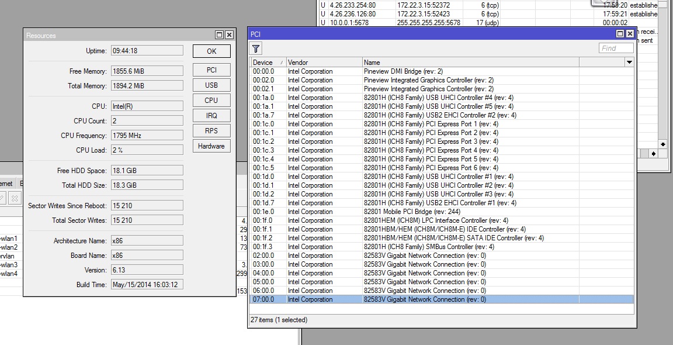Click down scroll arrow in background connections window
The image size is (673, 345).
click(662, 144)
